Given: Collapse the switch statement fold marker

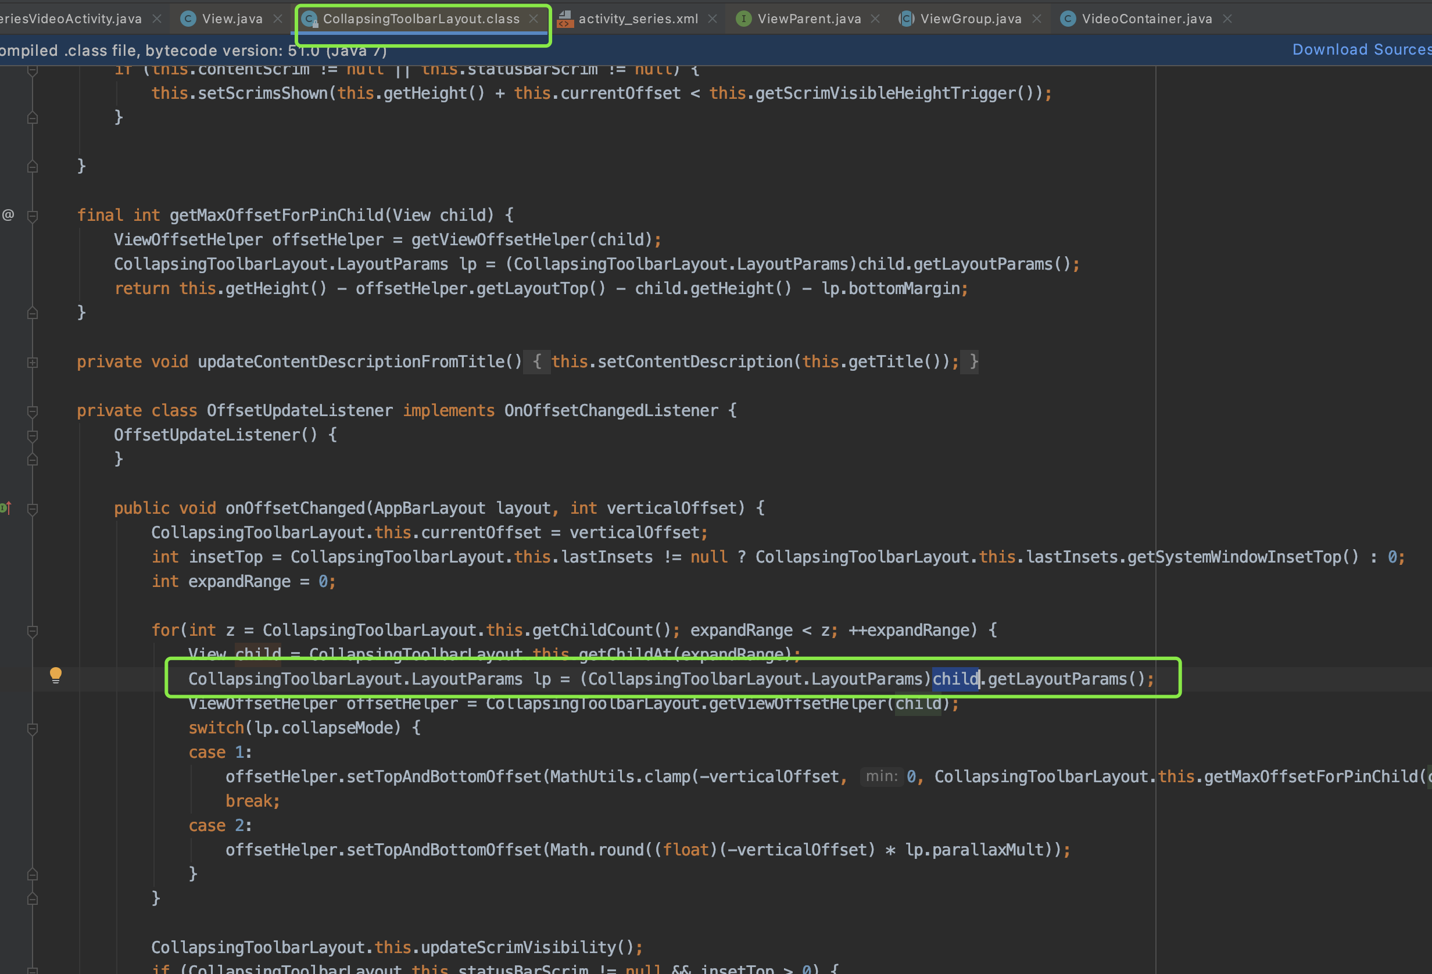Looking at the screenshot, I should pos(33,729).
